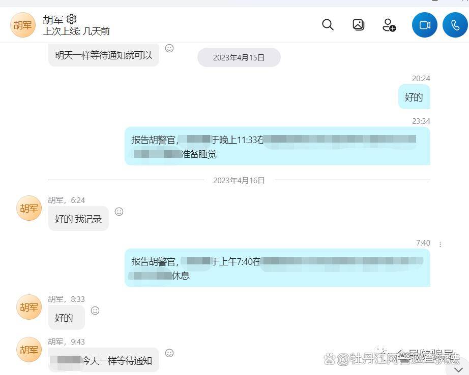
Task: Select the sent 好的 bubble at 20:24
Action: click(414, 97)
